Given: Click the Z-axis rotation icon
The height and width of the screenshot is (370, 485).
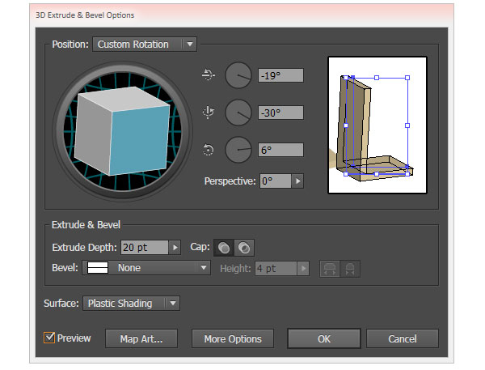Looking at the screenshot, I should 209,150.
